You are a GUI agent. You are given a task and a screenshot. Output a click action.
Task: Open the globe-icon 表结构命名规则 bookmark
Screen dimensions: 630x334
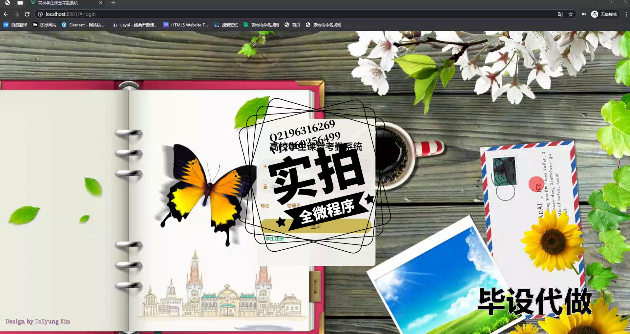323,25
